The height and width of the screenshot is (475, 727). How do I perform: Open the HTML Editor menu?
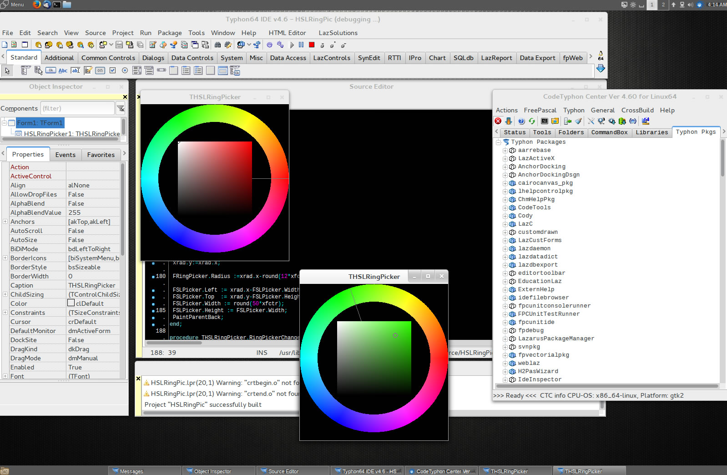[x=287, y=33]
